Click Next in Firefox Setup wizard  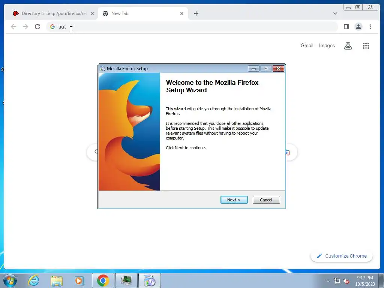[234, 200]
